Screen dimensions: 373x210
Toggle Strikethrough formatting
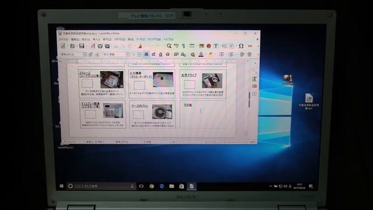(168, 54)
